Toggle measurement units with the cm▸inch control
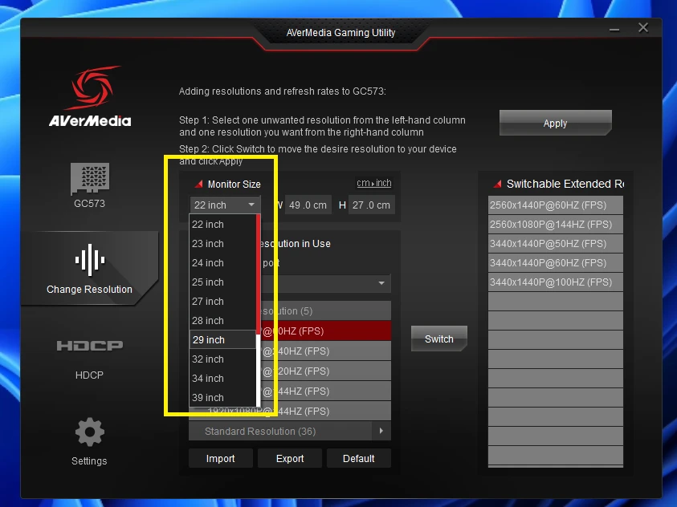This screenshot has width=677, height=507. point(373,182)
